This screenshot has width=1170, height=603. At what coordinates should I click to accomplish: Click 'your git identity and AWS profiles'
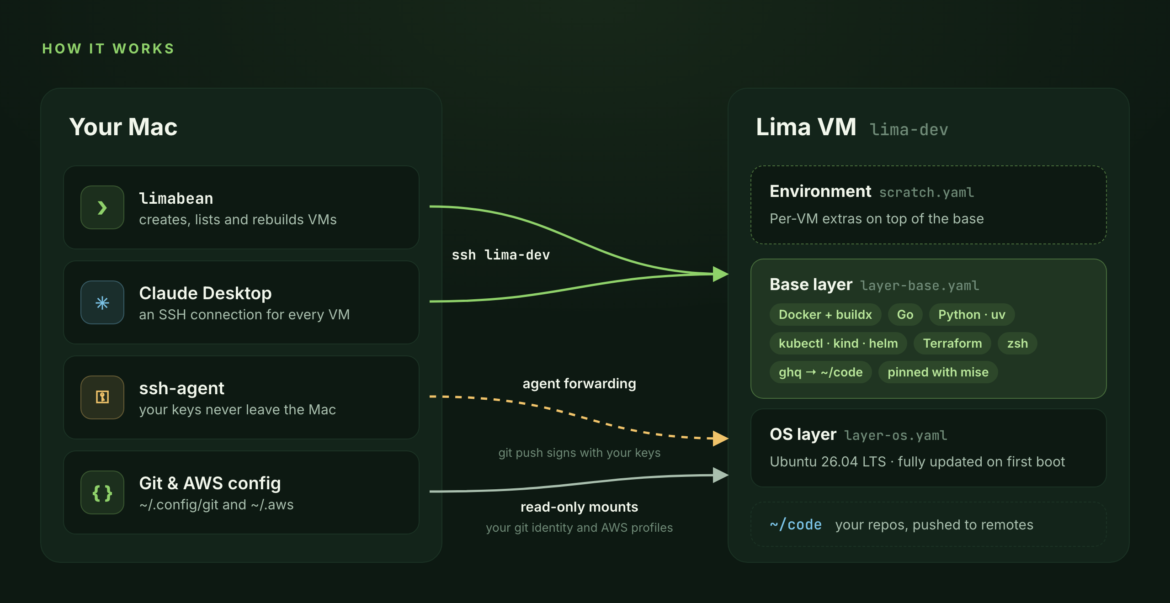pos(579,528)
